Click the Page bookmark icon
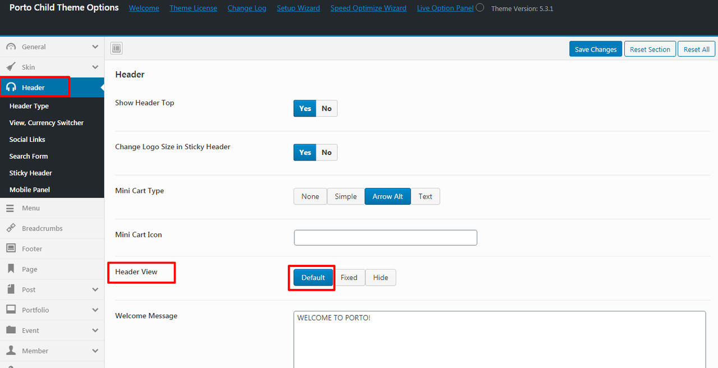The image size is (718, 368). [x=11, y=269]
